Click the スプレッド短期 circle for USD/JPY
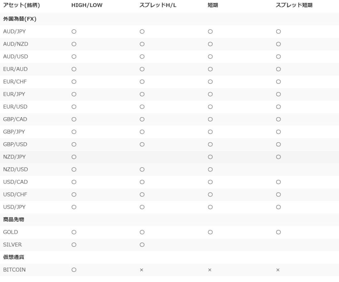 pos(278,207)
